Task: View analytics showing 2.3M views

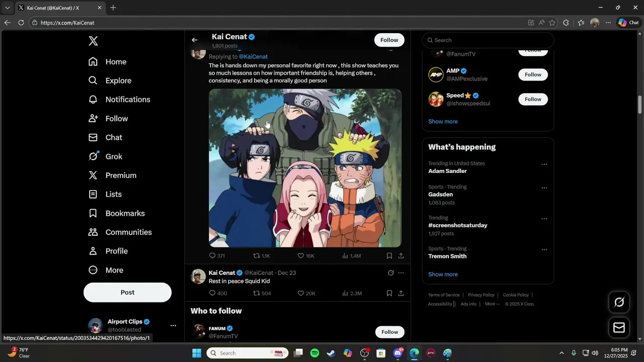Action: click(x=352, y=293)
